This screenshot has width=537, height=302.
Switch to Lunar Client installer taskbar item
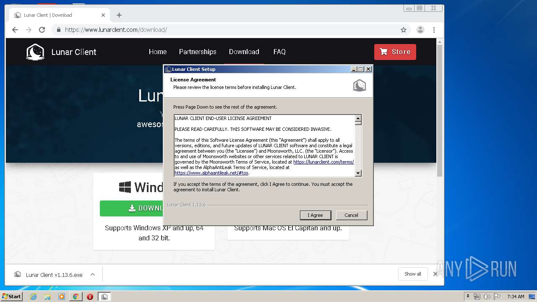pos(104,297)
